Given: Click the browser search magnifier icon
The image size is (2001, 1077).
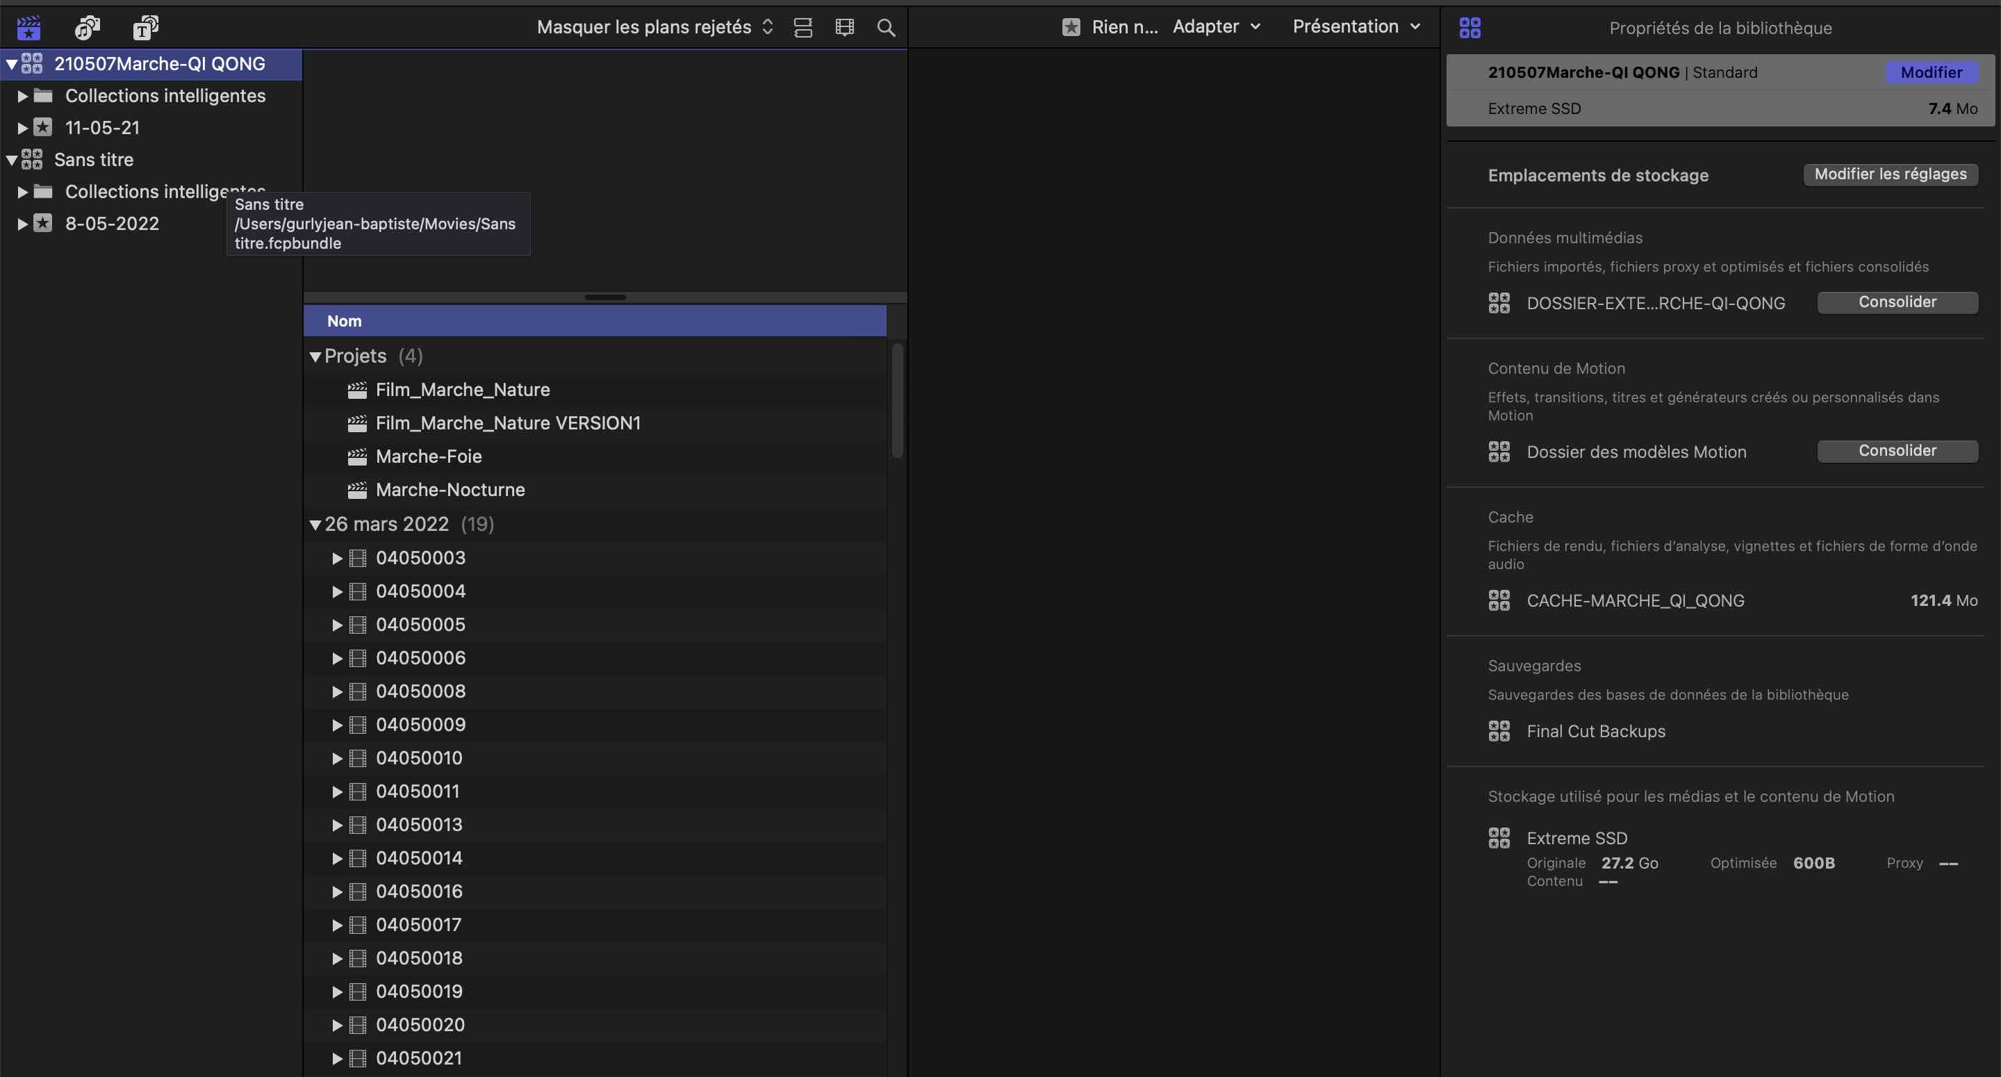Looking at the screenshot, I should [x=886, y=28].
